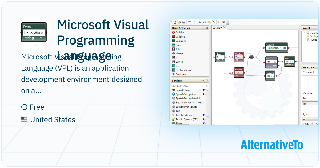Open the Basic Activities panel dropdown arrow
Image resolution: width=320 pixels, height=168 pixels.
[x=203, y=28]
